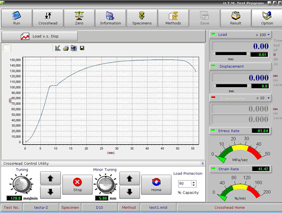Expand the Load x 100 dropdown

coord(268,35)
